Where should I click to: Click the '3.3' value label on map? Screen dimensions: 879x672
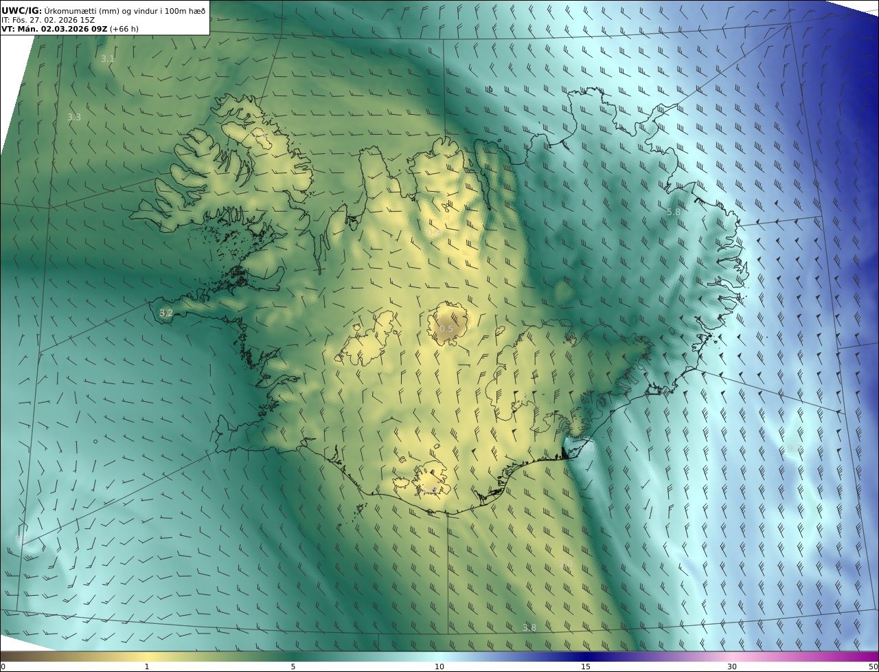click(74, 117)
